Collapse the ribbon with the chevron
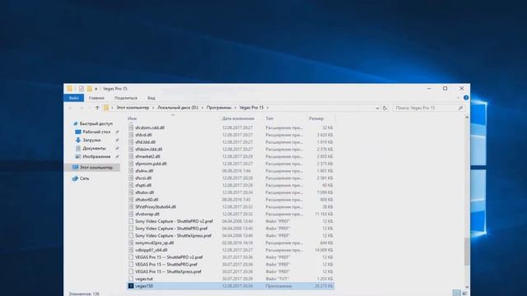Screen dimensions: 527x296 coord(458,98)
